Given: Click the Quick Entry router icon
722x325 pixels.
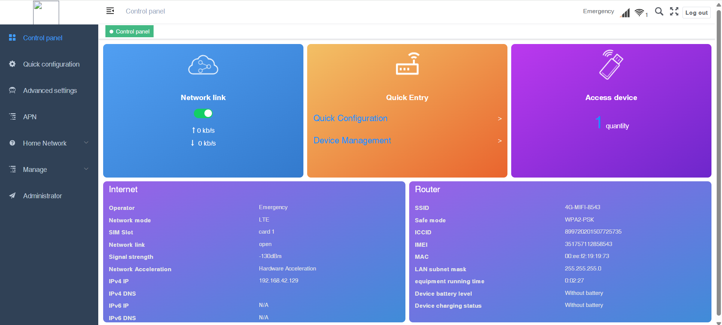Looking at the screenshot, I should (x=407, y=64).
